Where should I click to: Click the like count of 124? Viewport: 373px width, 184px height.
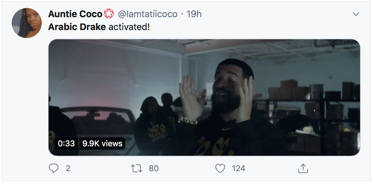pyautogui.click(x=238, y=168)
